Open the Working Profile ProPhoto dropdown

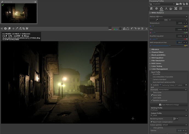tap(169, 110)
